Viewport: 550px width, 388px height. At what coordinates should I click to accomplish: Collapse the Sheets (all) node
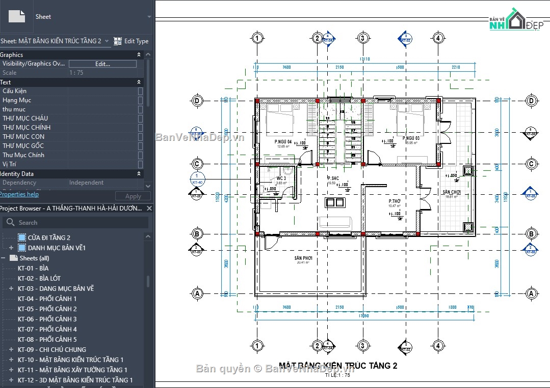3,258
